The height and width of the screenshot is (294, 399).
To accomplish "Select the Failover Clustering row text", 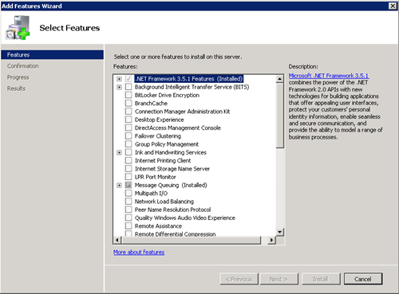I will coord(158,136).
